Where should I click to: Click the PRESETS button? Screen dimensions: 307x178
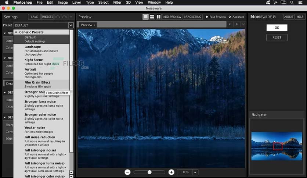point(47,17)
